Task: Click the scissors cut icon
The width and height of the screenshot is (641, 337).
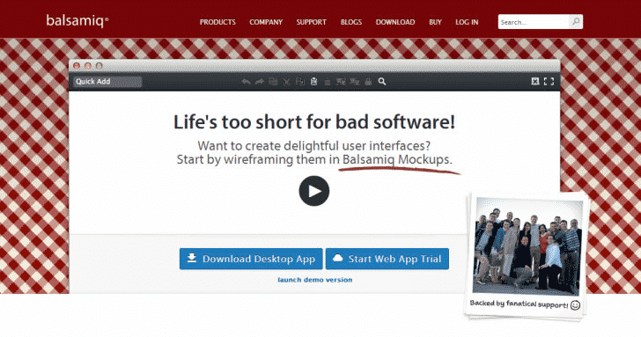Action: coord(286,81)
